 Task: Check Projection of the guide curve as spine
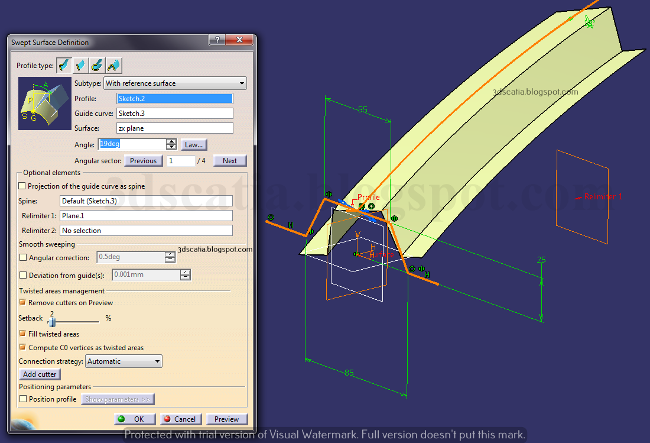22,186
